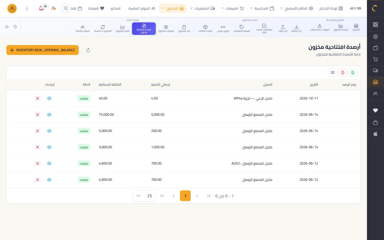The height and width of the screenshot is (240, 384).
Task: View the row with quantity 200.00
Action: point(49,131)
